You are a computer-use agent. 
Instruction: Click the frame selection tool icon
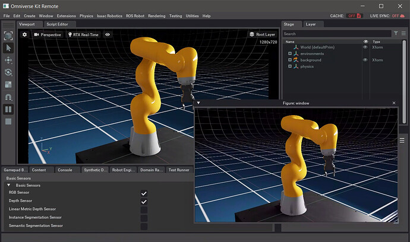point(8,36)
